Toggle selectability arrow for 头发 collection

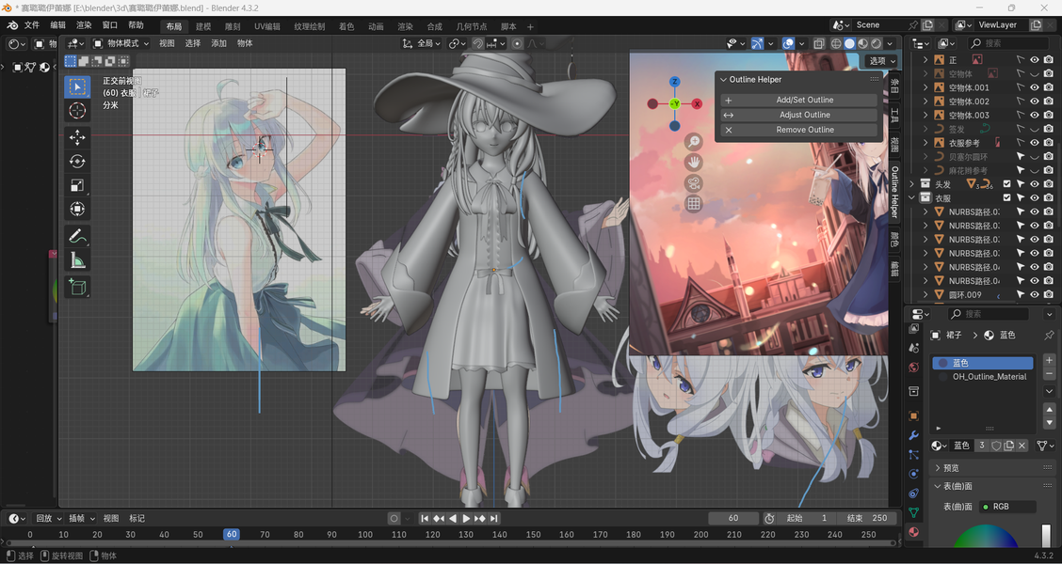1021,184
